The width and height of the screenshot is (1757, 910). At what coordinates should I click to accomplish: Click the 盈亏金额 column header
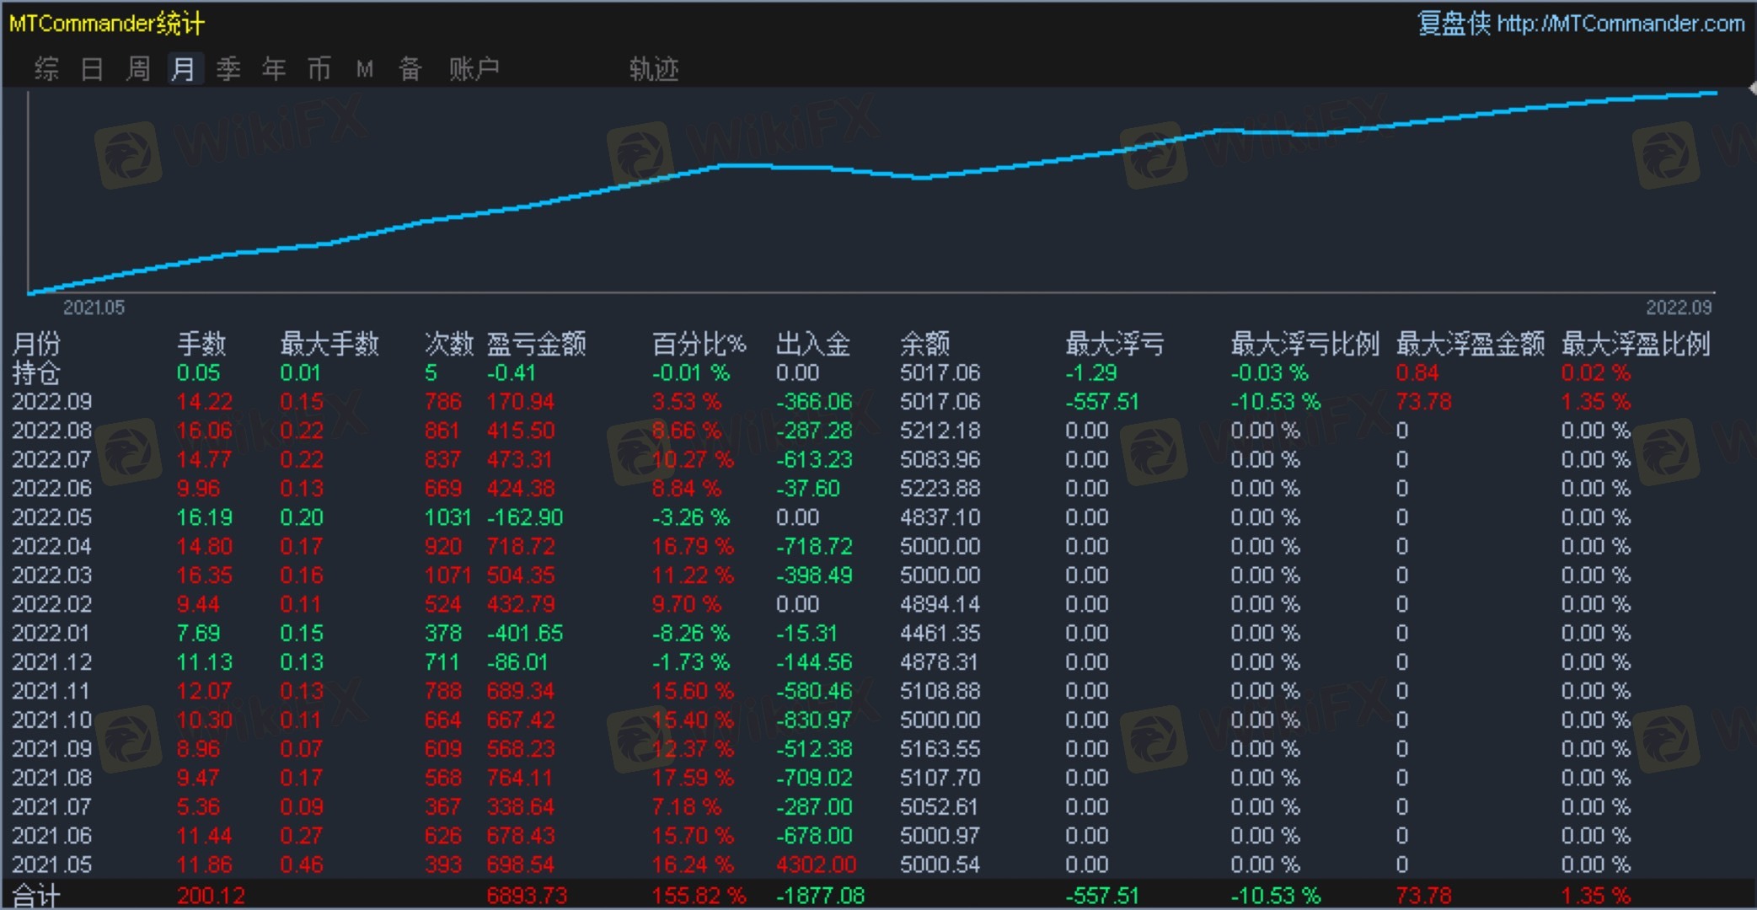(x=536, y=344)
